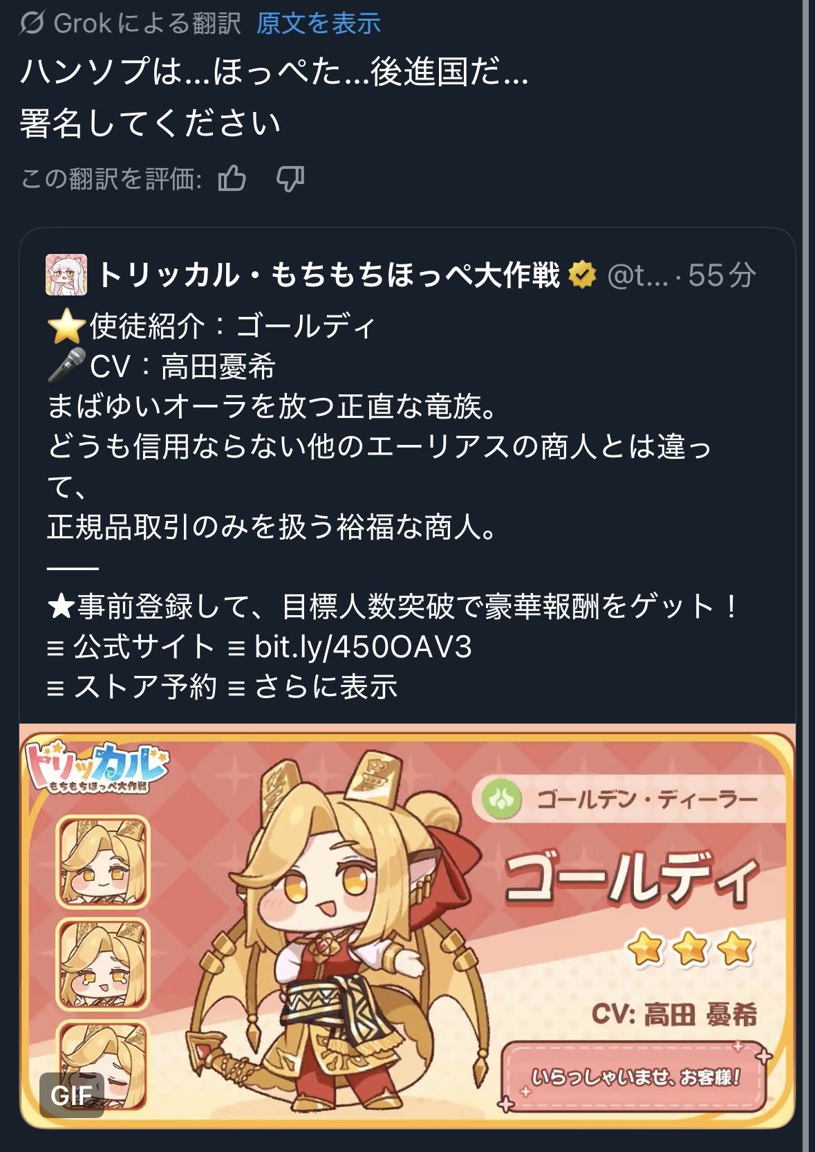The width and height of the screenshot is (815, 1152).
Task: Click the いらっしゃいませ、お客様! speech box
Action: [x=634, y=1077]
